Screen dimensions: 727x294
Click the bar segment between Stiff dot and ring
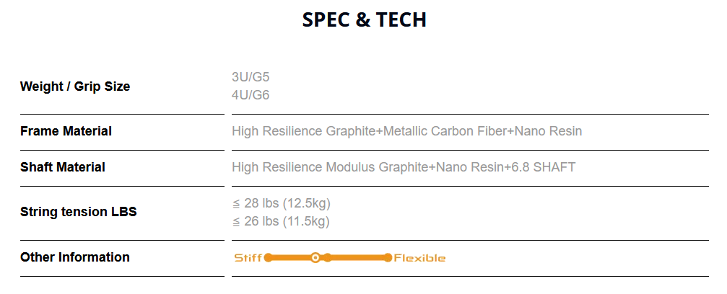click(x=290, y=257)
